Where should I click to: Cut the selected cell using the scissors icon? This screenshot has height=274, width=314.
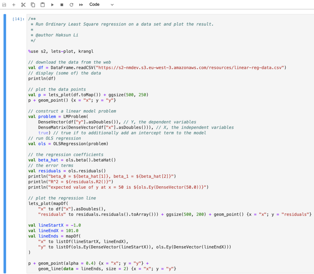click(x=23, y=5)
